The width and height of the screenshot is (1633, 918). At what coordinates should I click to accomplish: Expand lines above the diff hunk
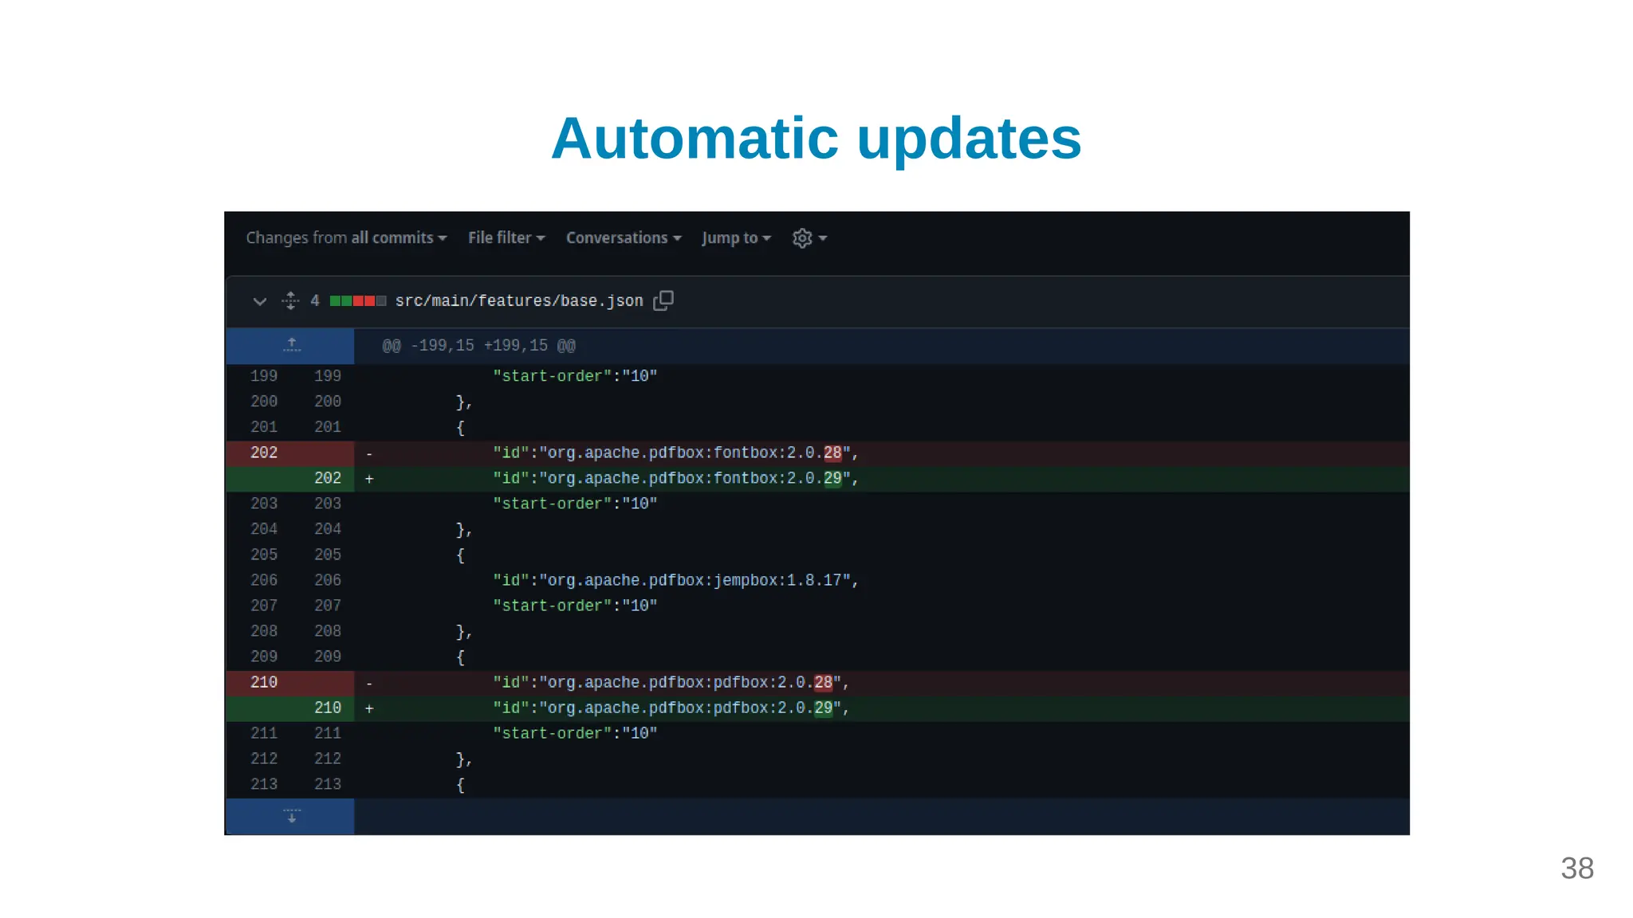pos(291,345)
